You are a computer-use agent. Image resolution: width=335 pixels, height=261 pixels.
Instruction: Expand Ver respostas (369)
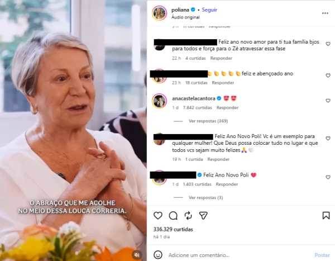pyautogui.click(x=208, y=121)
